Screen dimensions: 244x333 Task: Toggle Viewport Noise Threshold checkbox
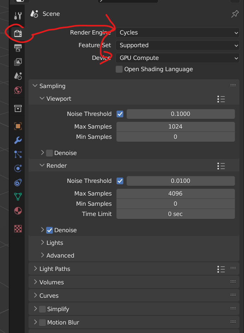[120, 114]
